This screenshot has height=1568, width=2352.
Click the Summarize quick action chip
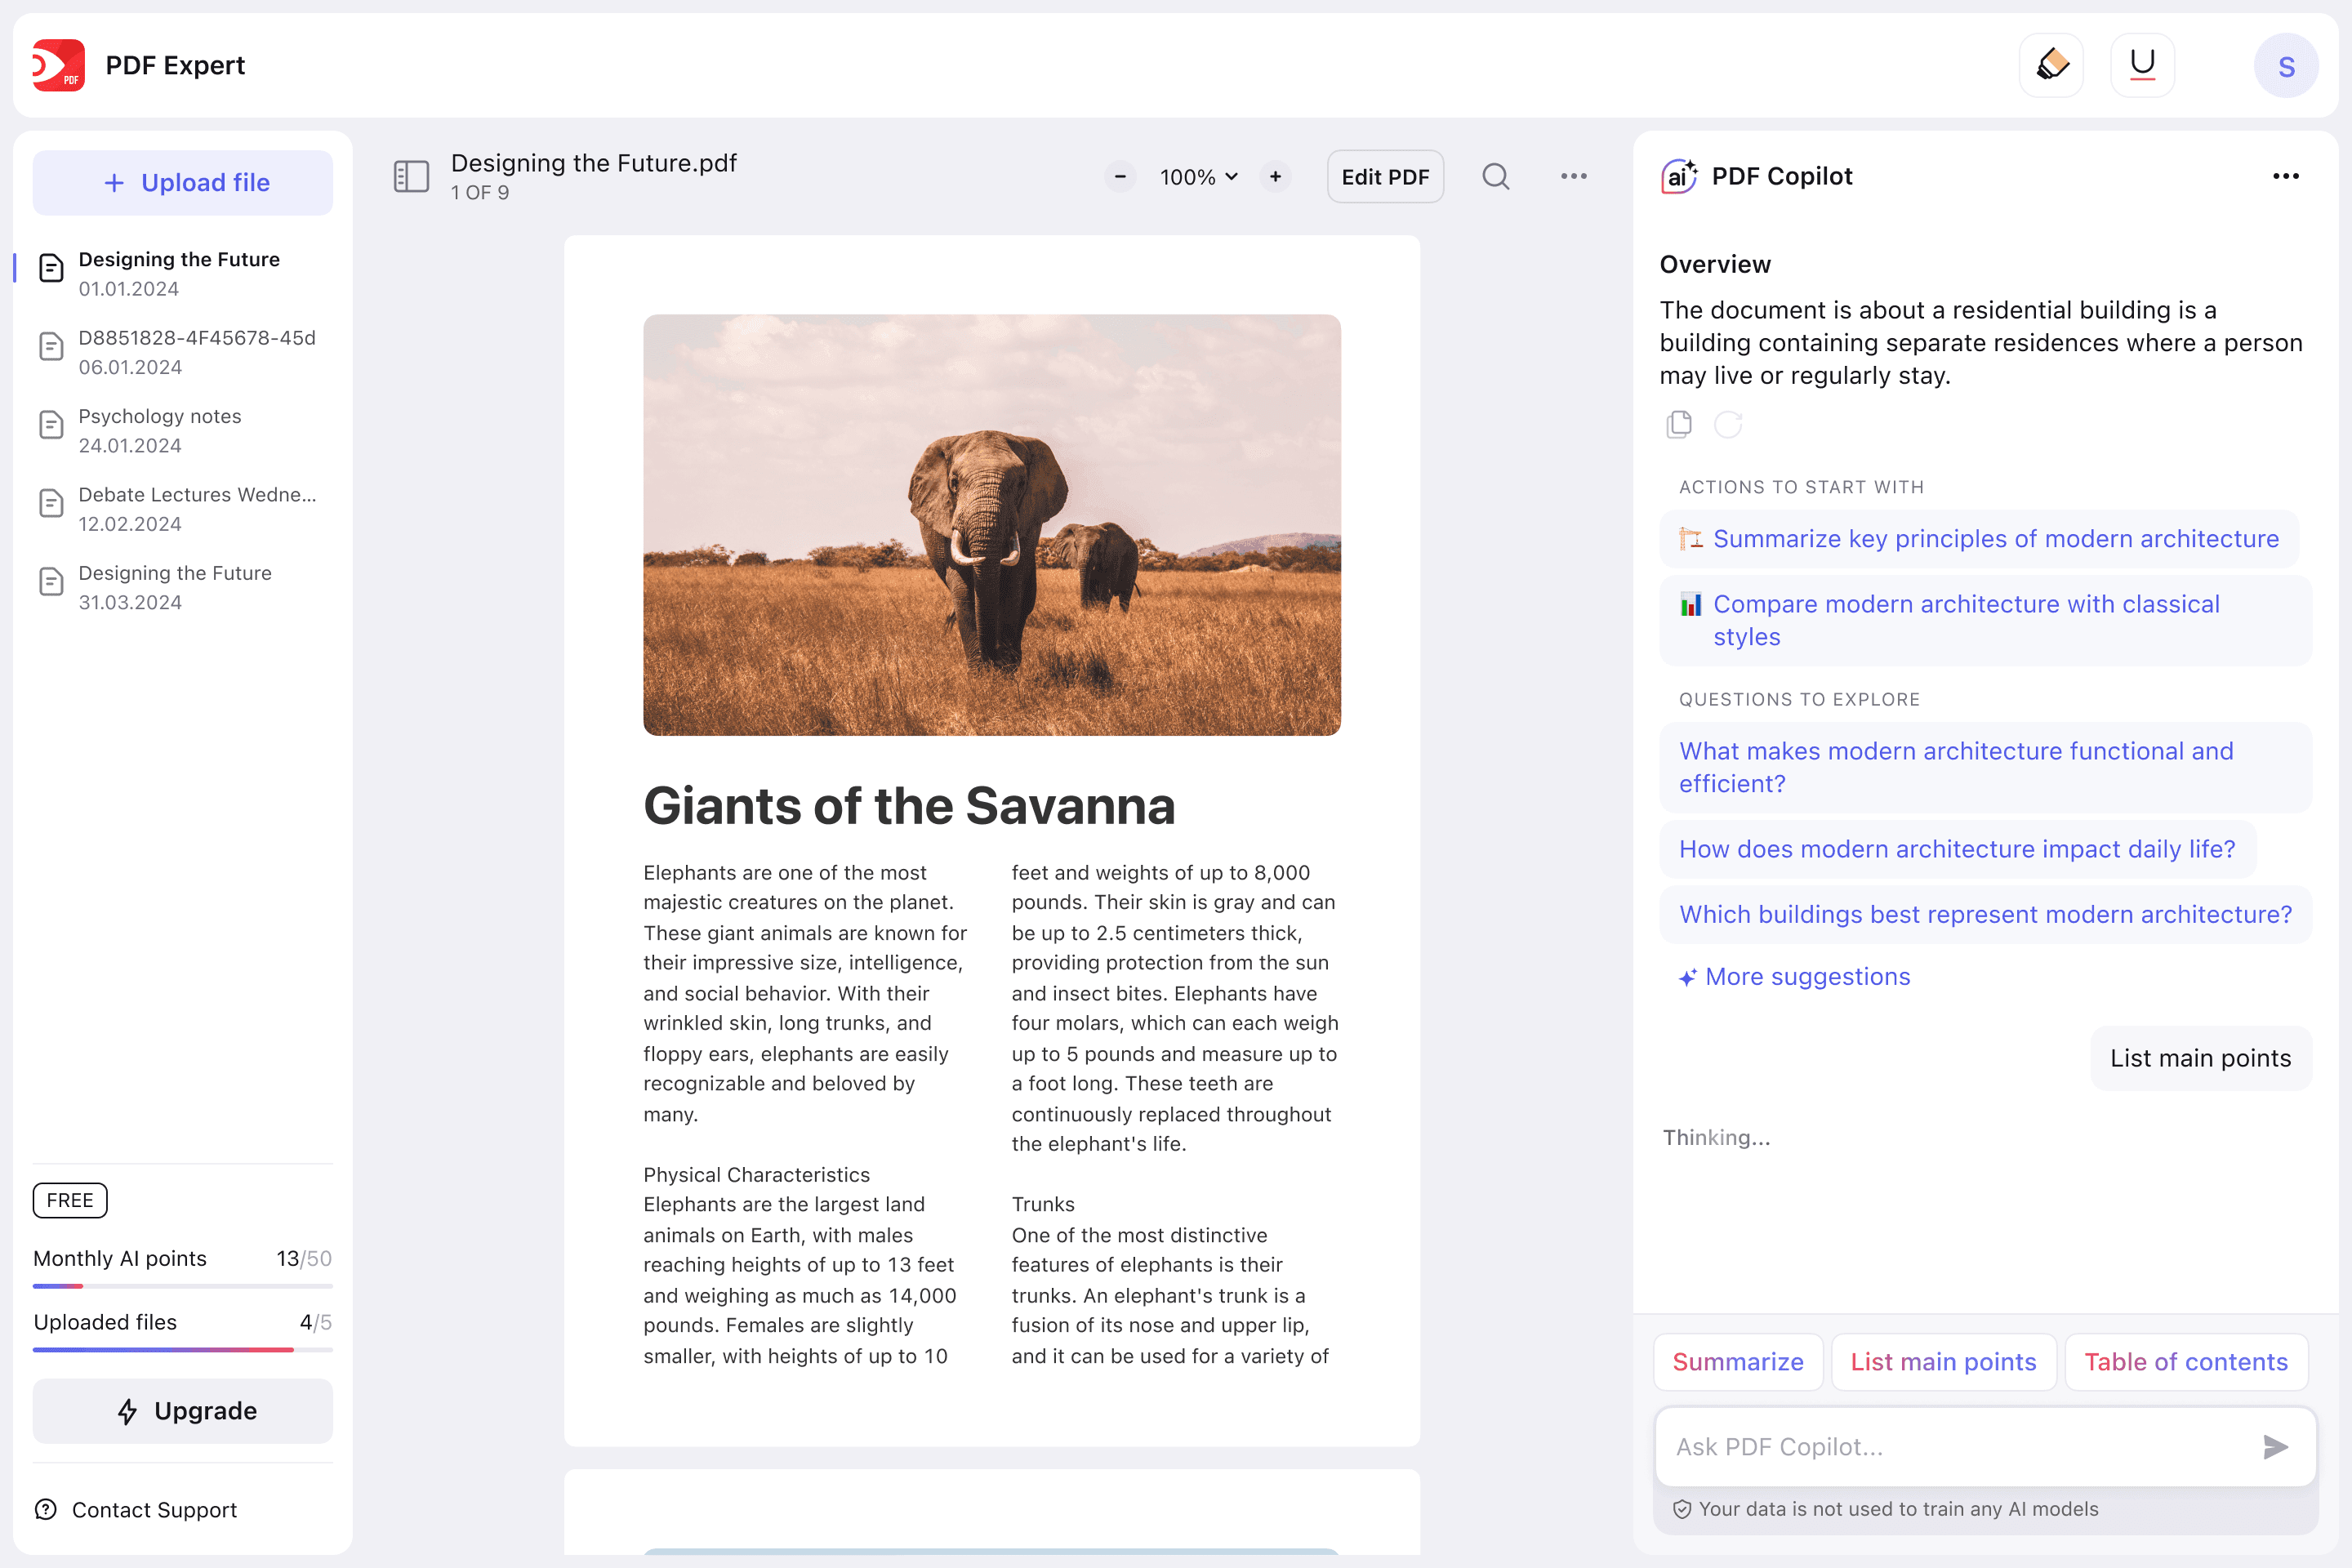pos(1738,1362)
